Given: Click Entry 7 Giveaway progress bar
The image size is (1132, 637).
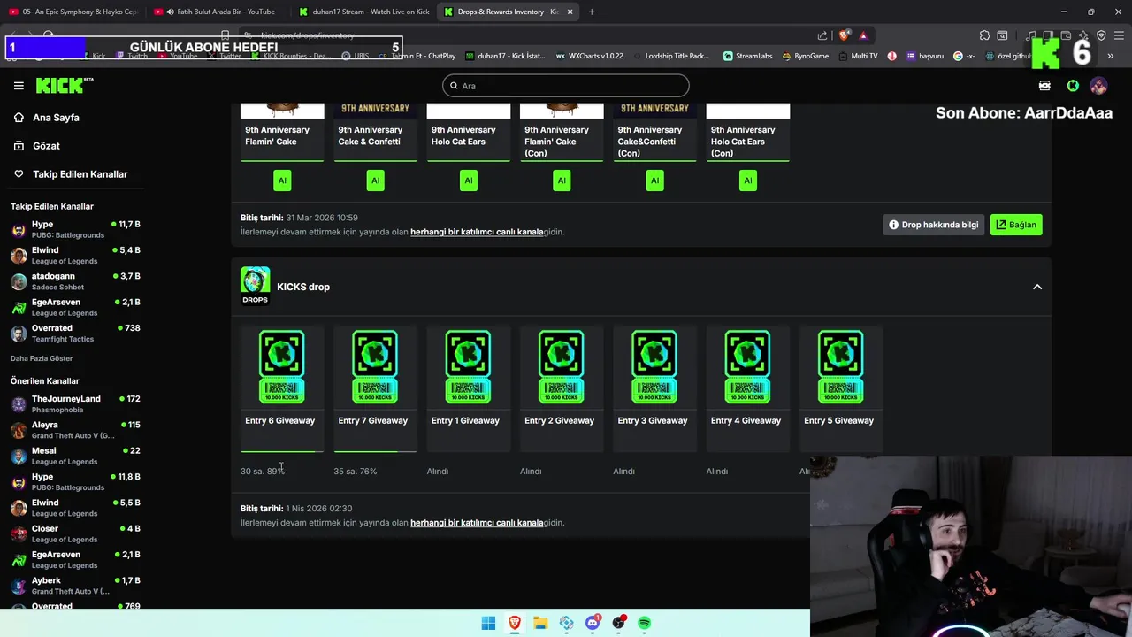Looking at the screenshot, I should tap(375, 451).
